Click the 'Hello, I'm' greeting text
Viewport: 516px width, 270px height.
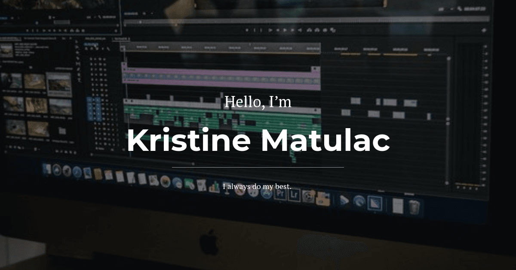(x=258, y=102)
